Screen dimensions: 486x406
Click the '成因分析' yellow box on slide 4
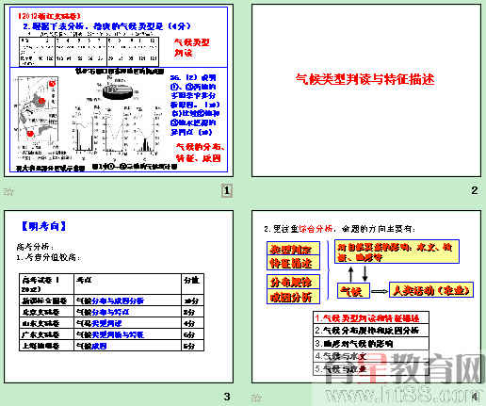tap(293, 297)
